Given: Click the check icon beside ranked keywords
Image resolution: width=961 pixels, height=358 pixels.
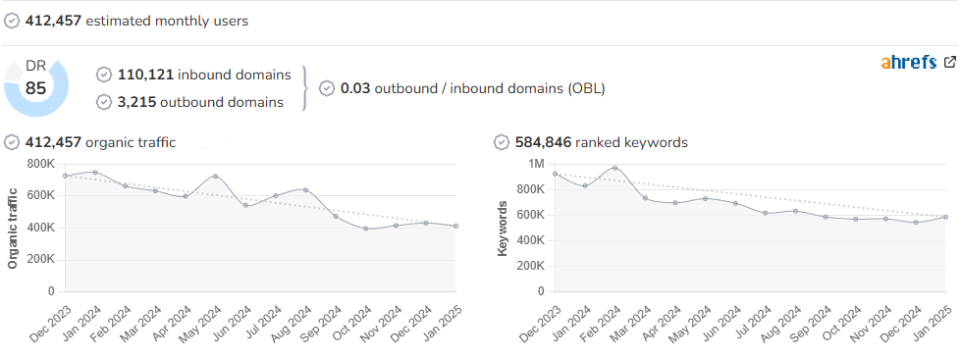Looking at the screenshot, I should coord(502,142).
